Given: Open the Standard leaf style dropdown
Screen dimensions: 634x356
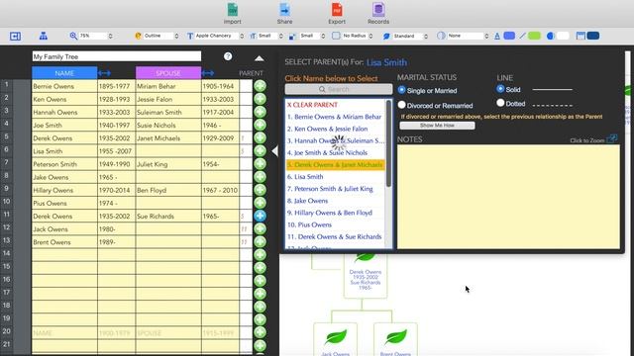Looking at the screenshot, I should (410, 36).
